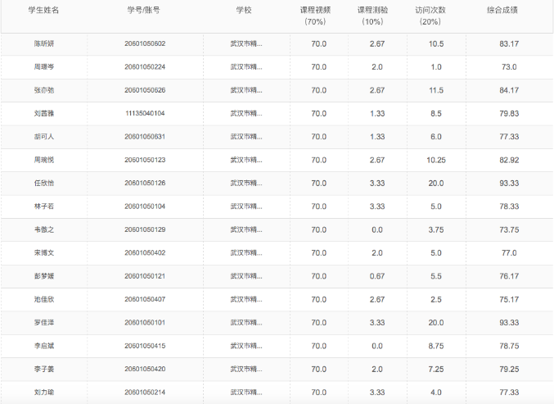Click the 学号/账号 column header
The image size is (554, 404).
click(143, 11)
